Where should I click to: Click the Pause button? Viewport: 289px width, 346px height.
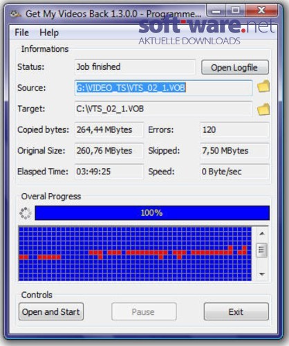click(x=144, y=311)
